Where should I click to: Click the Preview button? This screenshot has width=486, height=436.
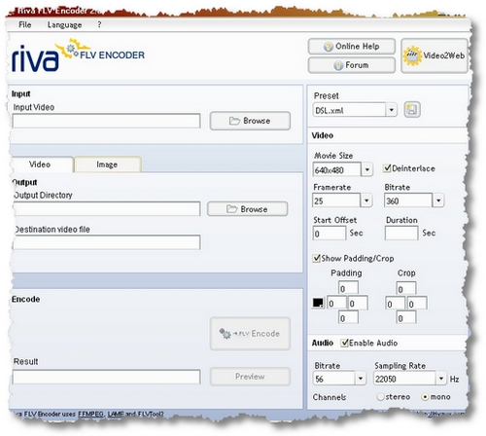coord(250,377)
